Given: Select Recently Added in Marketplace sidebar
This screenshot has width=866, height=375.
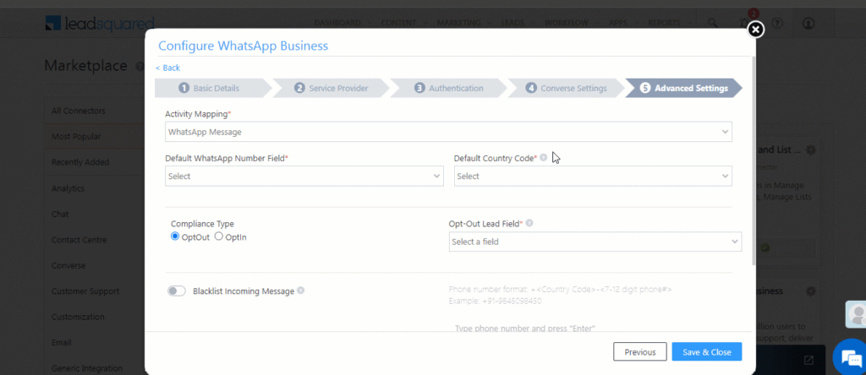Looking at the screenshot, I should 95,162.
